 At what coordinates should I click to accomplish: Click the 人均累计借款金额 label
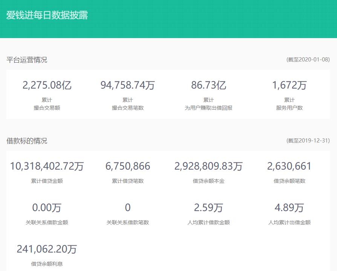click(x=208, y=222)
